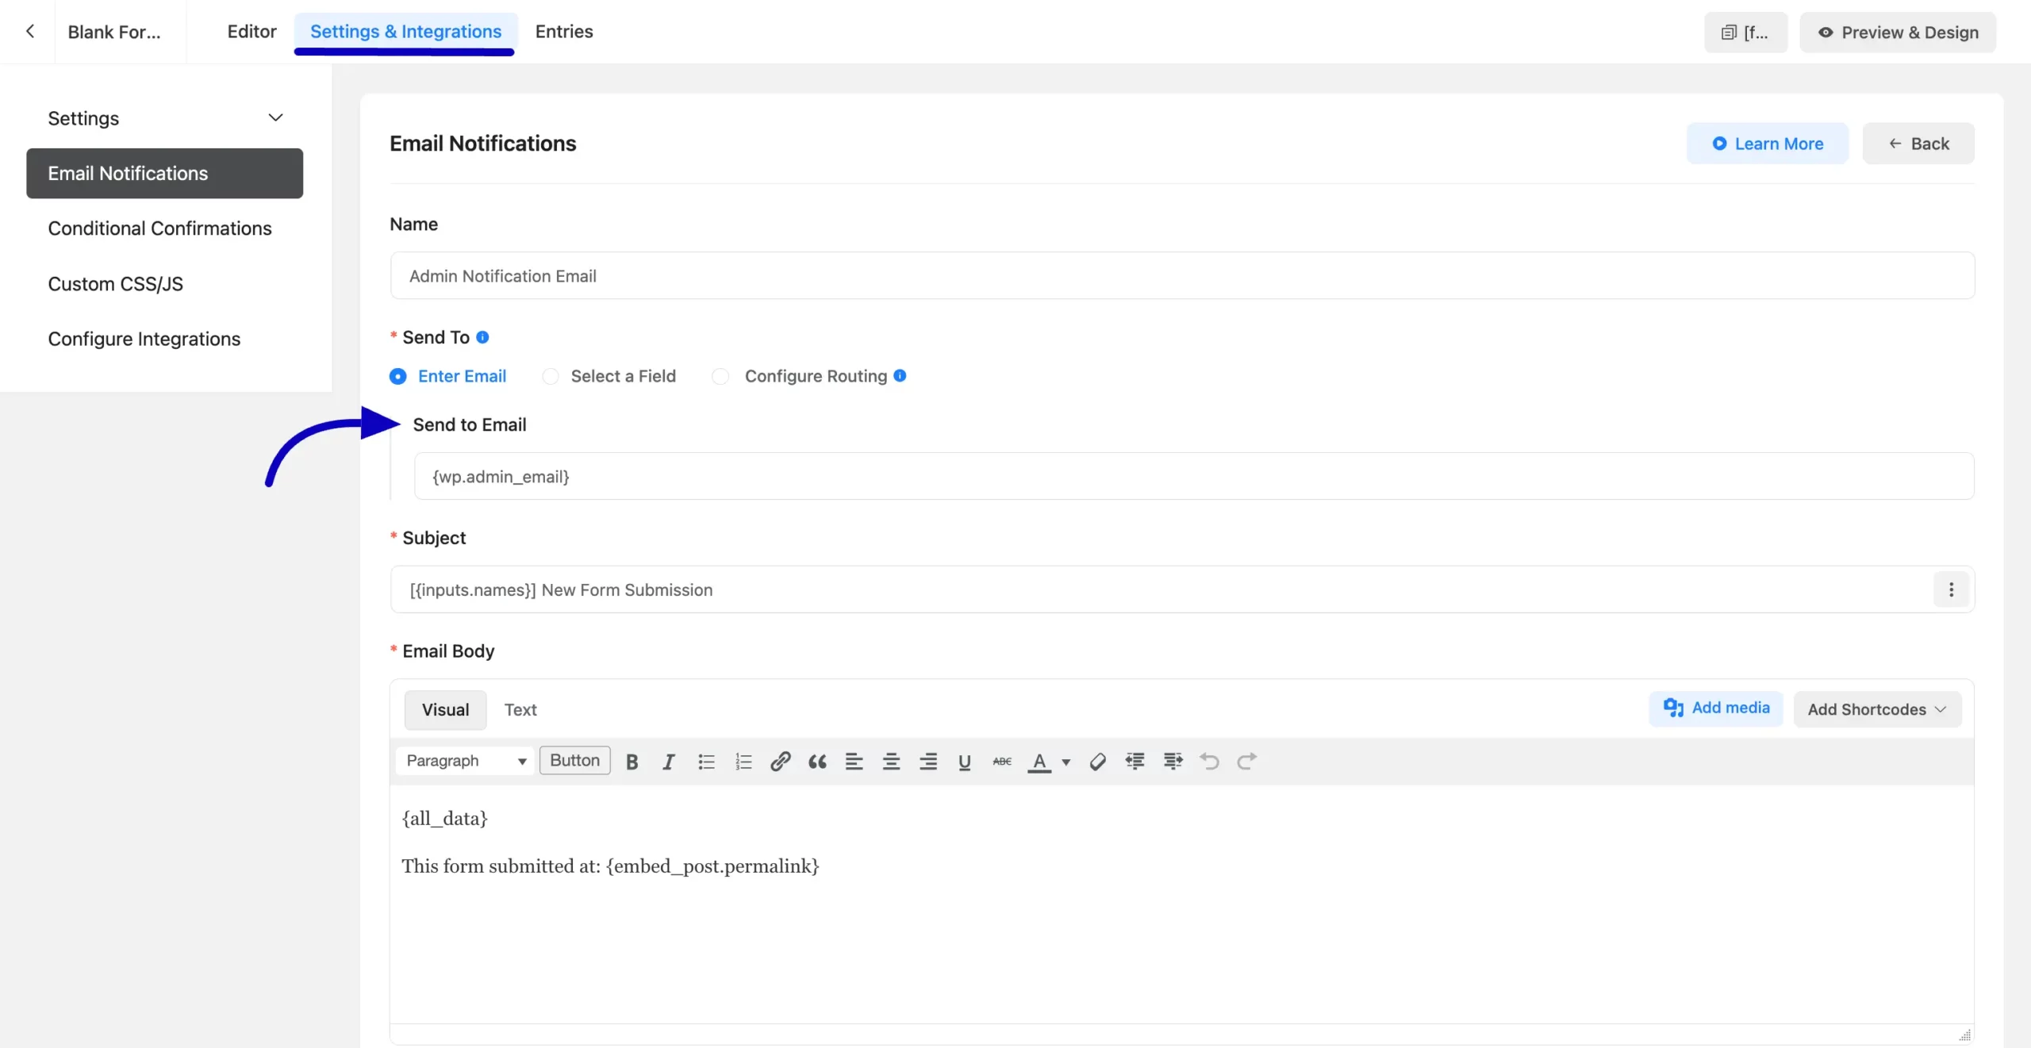This screenshot has width=2031, height=1048.
Task: Apply blockquote formatting
Action: point(817,762)
